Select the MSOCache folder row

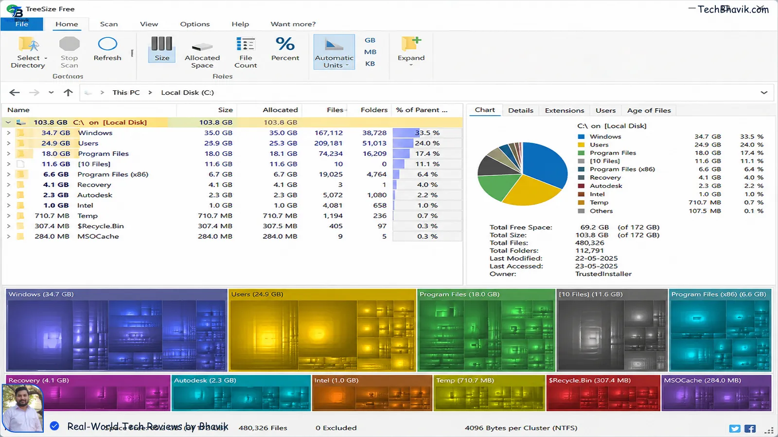tap(232, 236)
